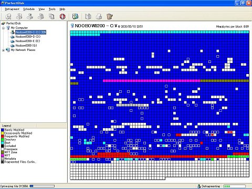Click the optimizing file progress bar

tap(42, 186)
